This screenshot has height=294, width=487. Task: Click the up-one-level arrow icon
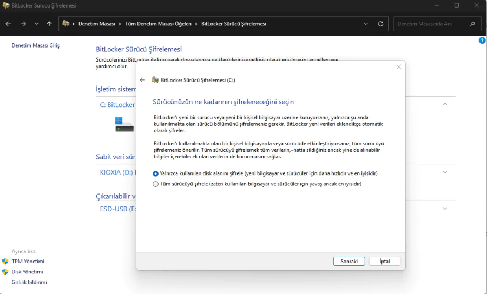[49, 24]
